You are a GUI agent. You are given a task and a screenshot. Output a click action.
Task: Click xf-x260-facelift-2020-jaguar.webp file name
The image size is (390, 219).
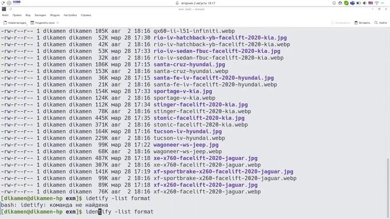click(x=207, y=192)
